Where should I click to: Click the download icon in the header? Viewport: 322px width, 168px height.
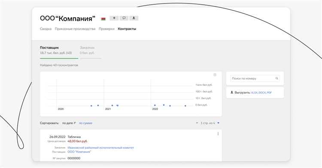[134, 18]
